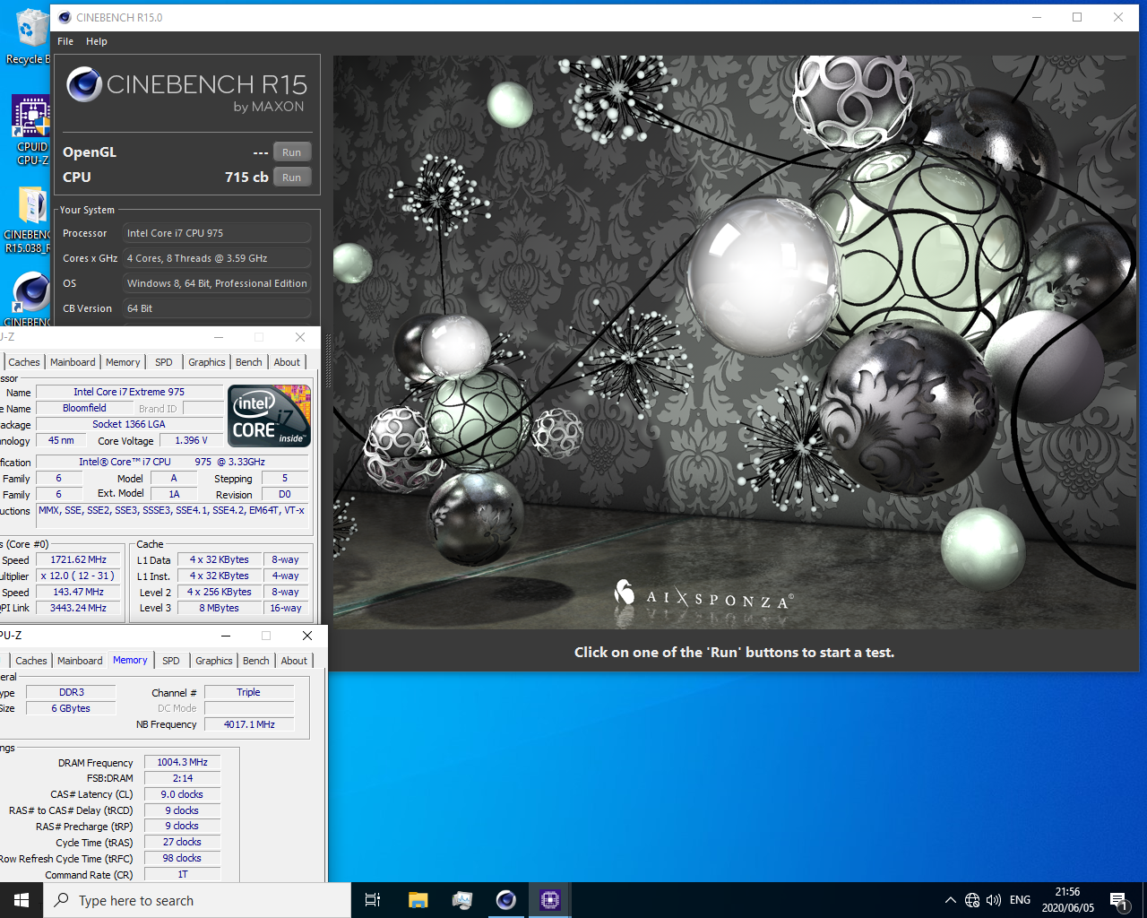
Task: Open the Cinebench R15.038 folder icon on desktop
Action: pyautogui.click(x=30, y=220)
